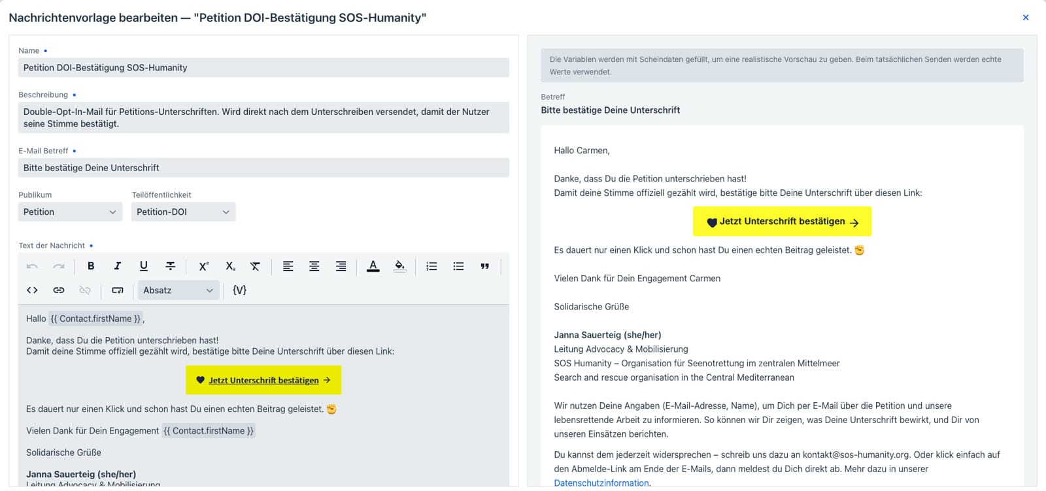The width and height of the screenshot is (1046, 491).
Task: Click the redo icon in editor toolbar
Action: (x=59, y=266)
